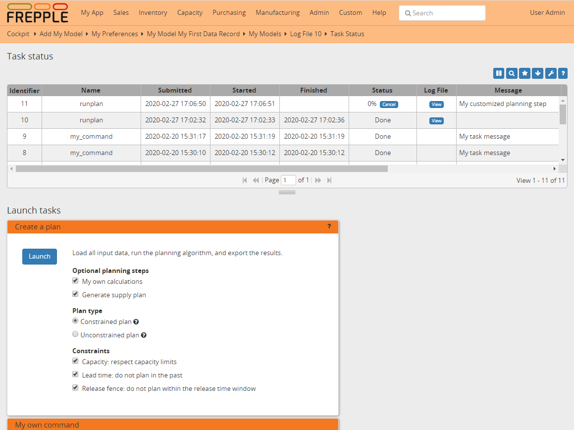Uncheck Generate supply plan
Screen dimensions: 574x430
point(75,294)
